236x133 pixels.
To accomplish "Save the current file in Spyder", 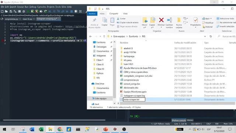I will [11, 11].
